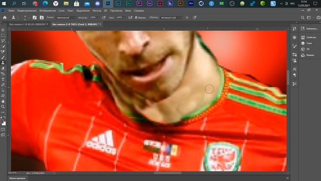Select the Move tool

pos(3,30)
